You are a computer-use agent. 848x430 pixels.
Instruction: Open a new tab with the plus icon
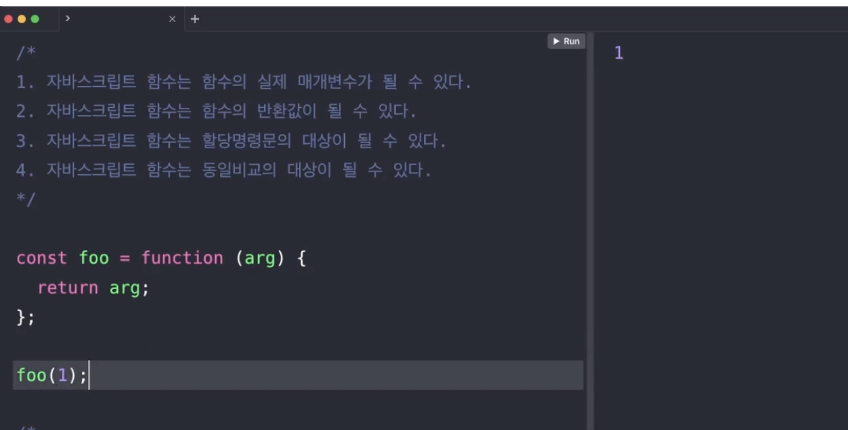click(x=195, y=19)
